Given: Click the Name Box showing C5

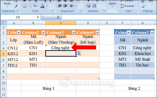Looking at the screenshot, I should click(18, 17).
